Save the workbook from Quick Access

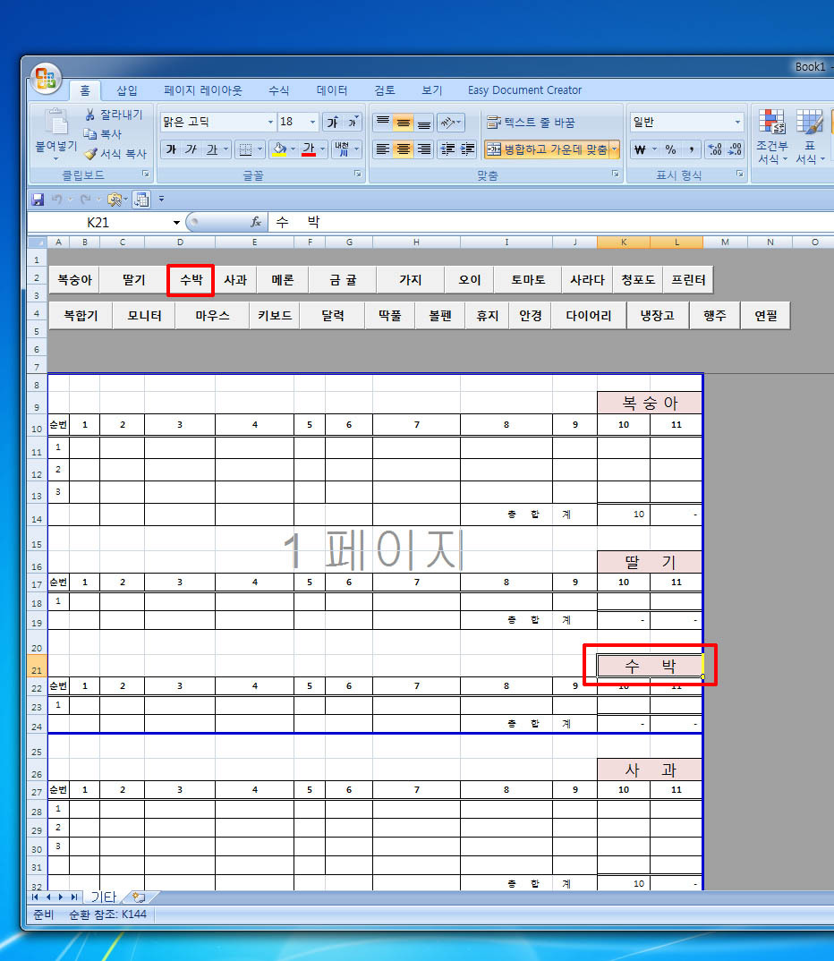click(38, 200)
